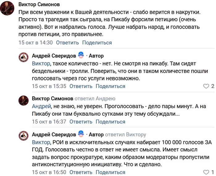216x176 pixels.
Task: Open the timestamp link "15 окт в 16:50"
Action: (x=49, y=172)
